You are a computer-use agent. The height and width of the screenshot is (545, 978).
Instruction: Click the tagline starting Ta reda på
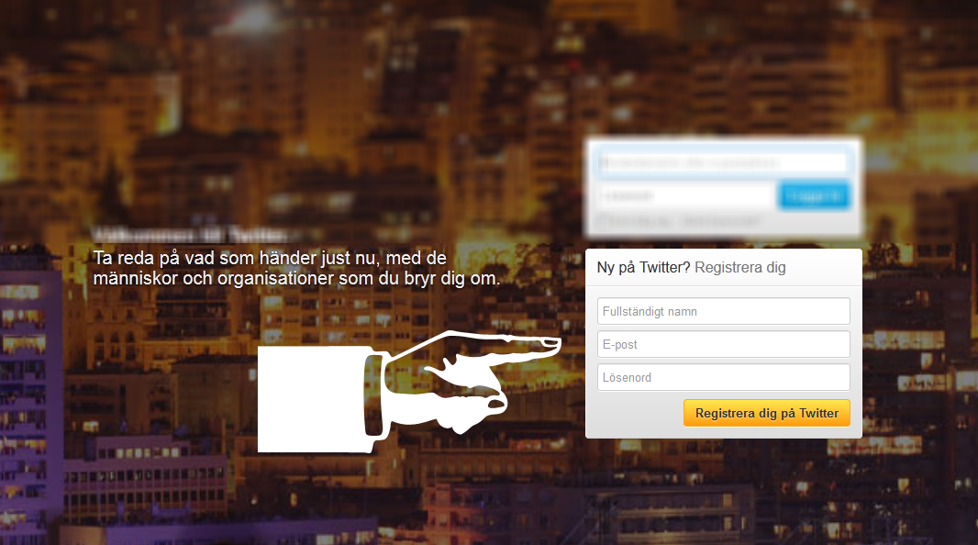270,258
